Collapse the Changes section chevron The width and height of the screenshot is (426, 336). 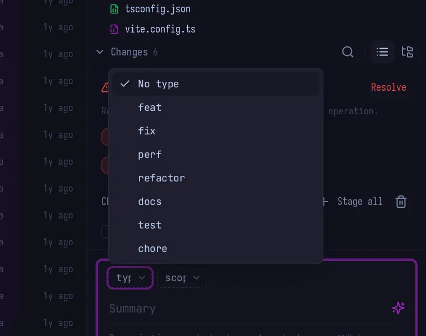[x=100, y=52]
